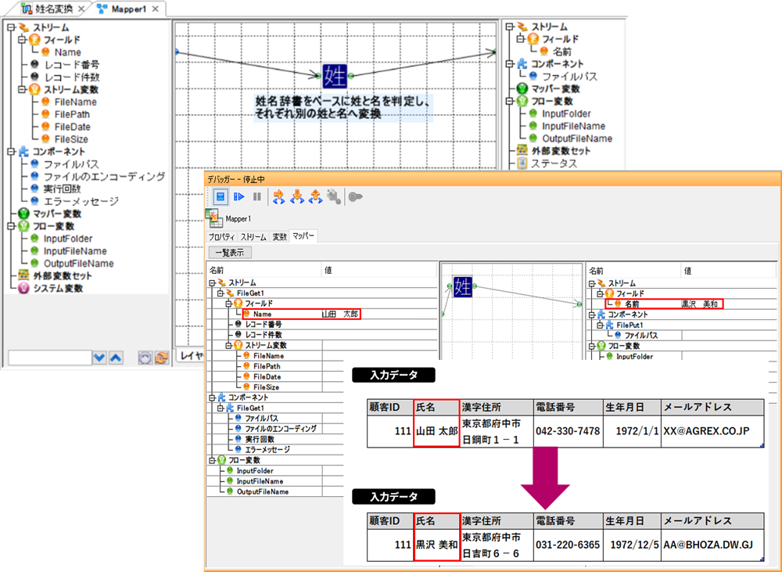This screenshot has width=782, height=572.
Task: Close the Mapper1 tab
Action: (x=156, y=9)
